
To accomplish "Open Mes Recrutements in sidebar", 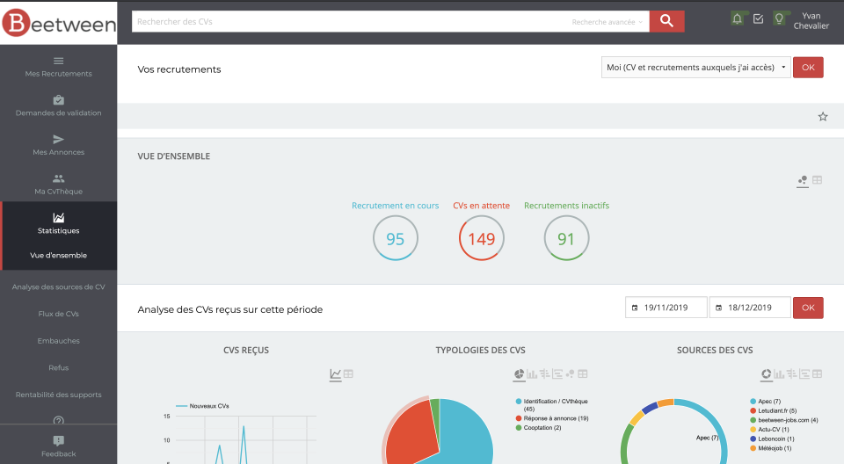I will click(x=59, y=67).
